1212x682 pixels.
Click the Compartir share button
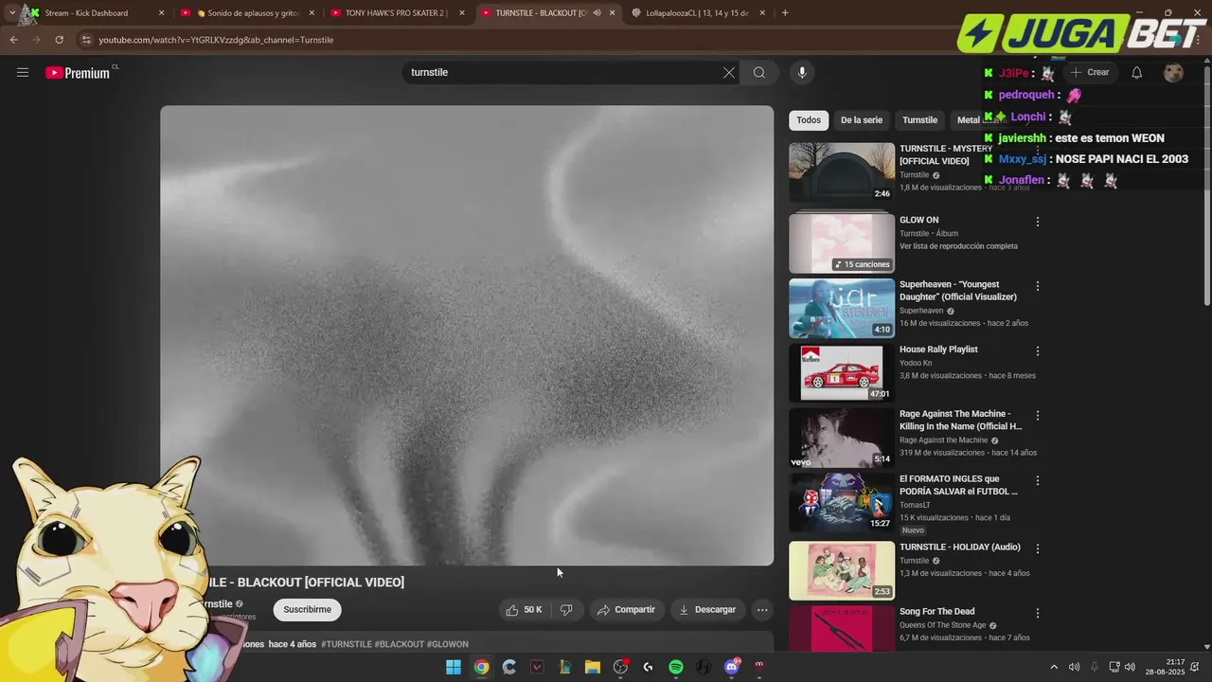pos(626,610)
